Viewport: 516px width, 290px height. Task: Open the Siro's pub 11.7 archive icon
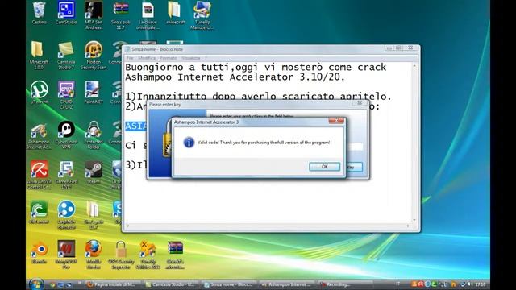120,15
